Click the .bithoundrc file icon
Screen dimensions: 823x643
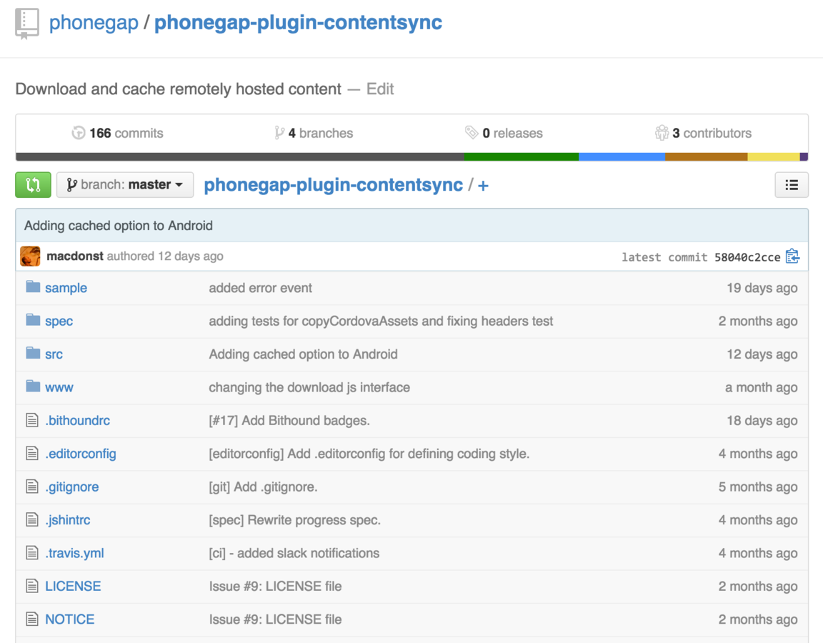coord(32,420)
